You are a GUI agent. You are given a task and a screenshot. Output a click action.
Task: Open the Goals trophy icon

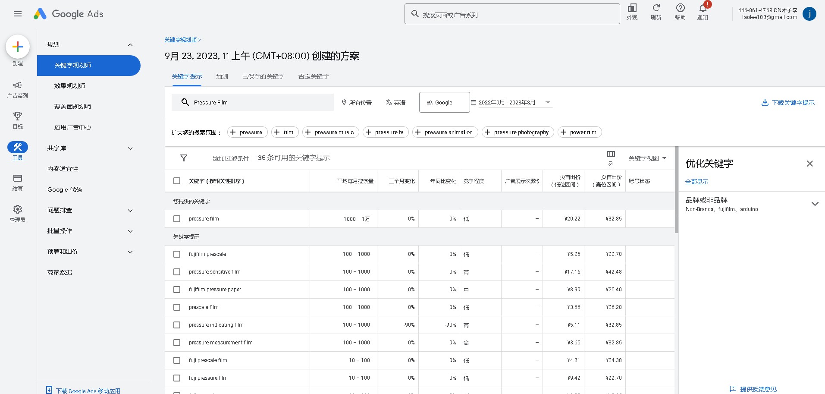coord(18,116)
